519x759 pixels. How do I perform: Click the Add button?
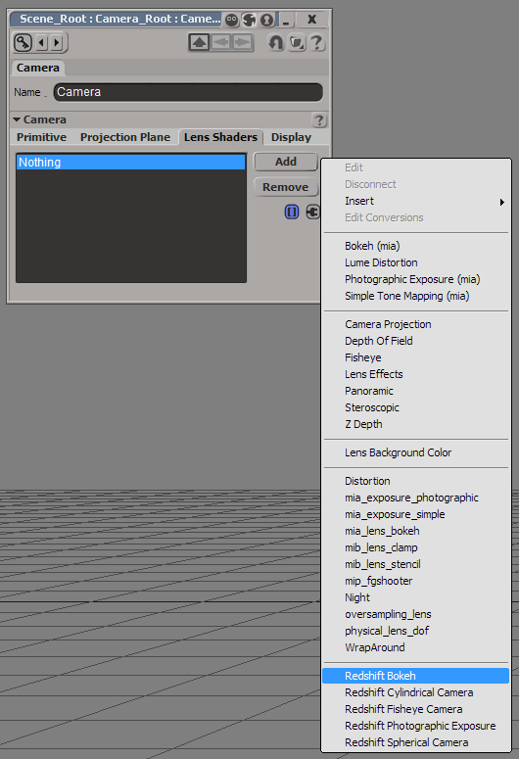point(286,162)
